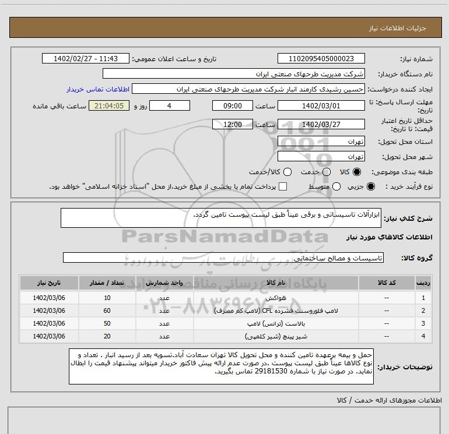Click the price validity date 1402/03/27
Viewport: 449px width, 434px height.
coord(321,124)
